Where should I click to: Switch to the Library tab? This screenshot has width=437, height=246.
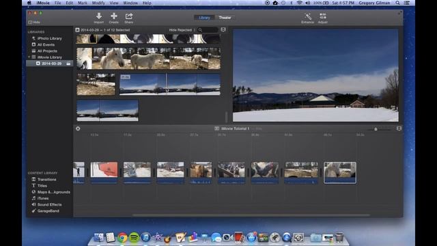pyautogui.click(x=204, y=18)
